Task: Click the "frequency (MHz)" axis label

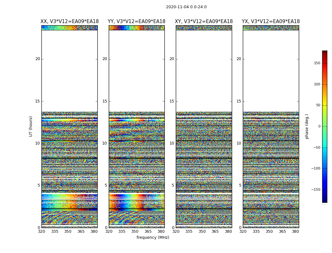Action: 153,237
